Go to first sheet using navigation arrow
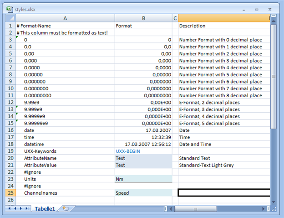The width and height of the screenshot is (284, 218). [x=9, y=208]
